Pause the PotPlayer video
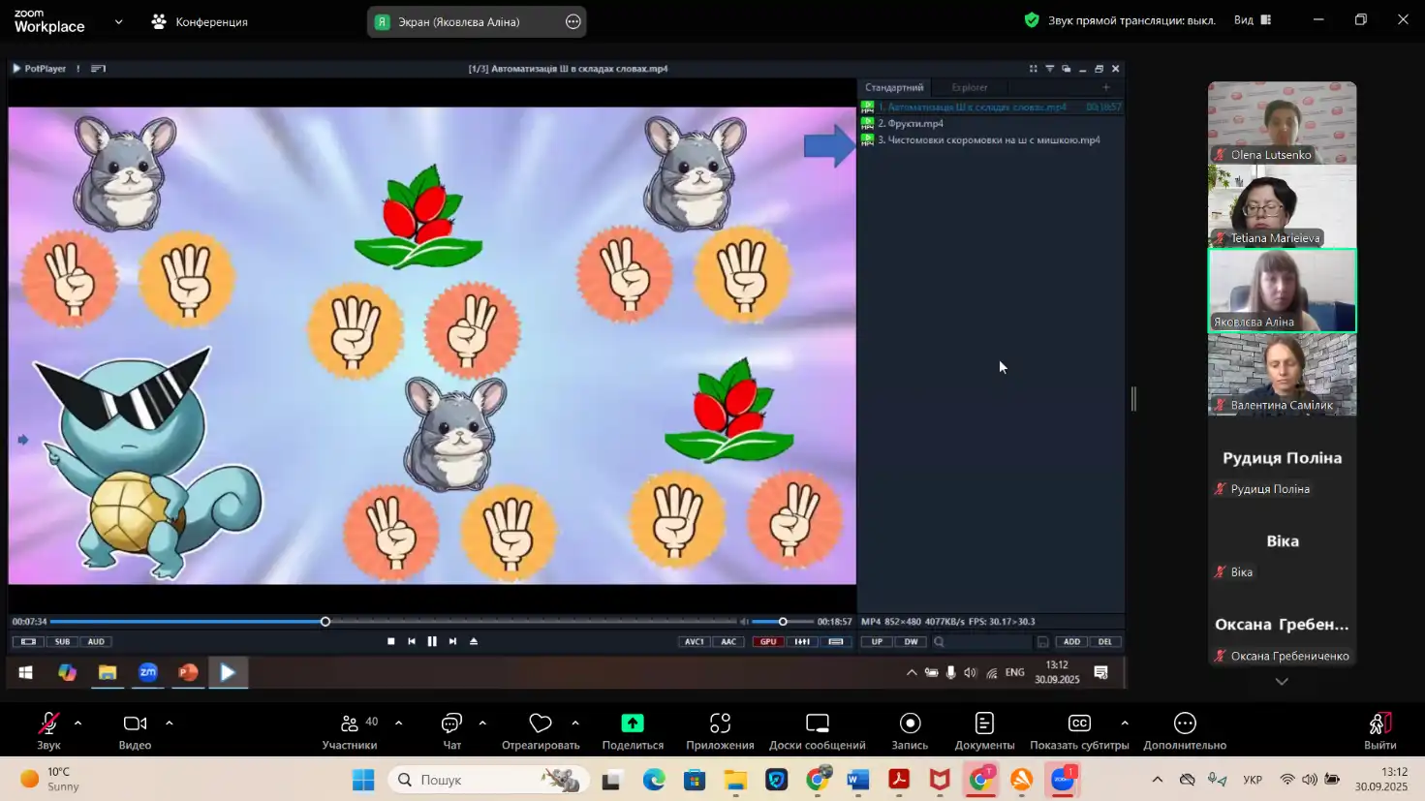This screenshot has width=1425, height=801. [x=432, y=641]
